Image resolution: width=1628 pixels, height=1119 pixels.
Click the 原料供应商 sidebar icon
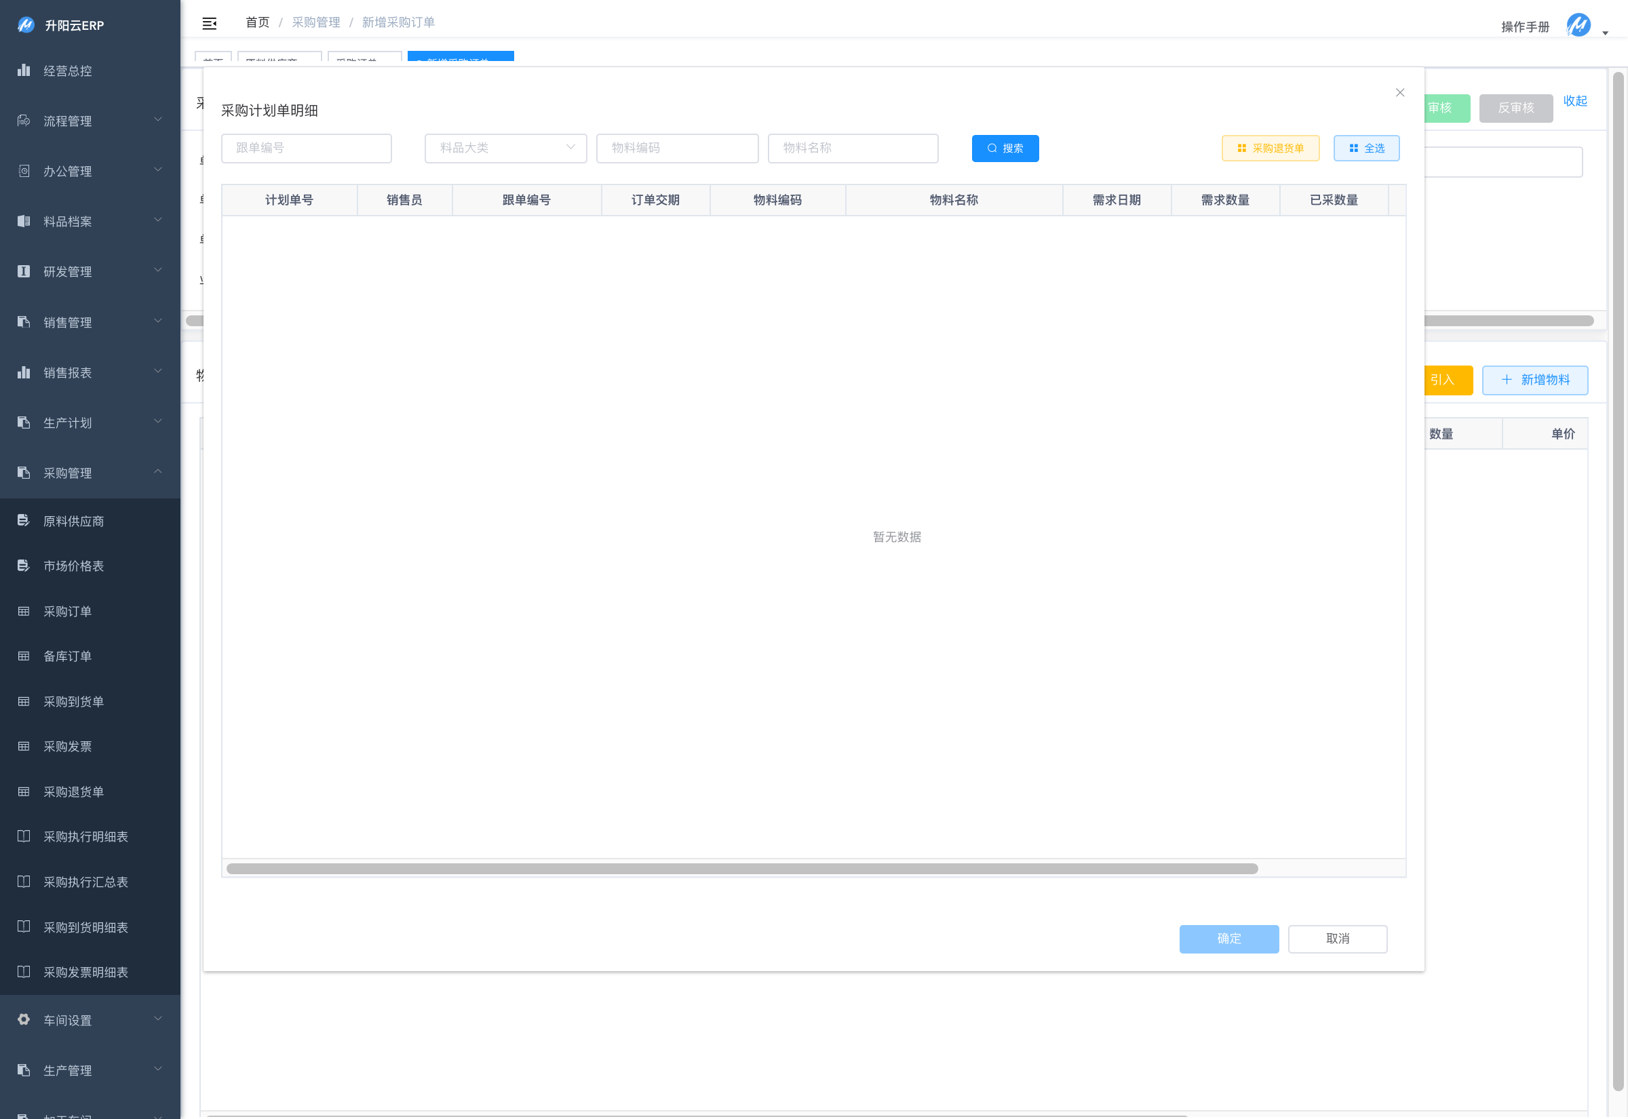tap(24, 520)
